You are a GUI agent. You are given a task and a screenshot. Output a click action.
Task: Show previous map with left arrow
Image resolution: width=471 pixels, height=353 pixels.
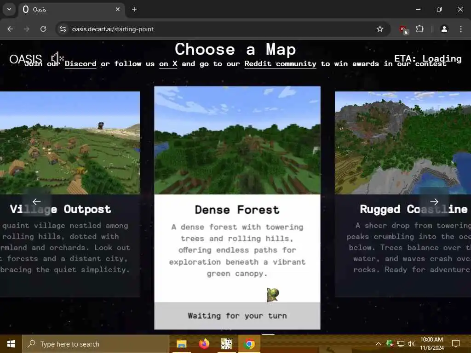click(x=37, y=202)
